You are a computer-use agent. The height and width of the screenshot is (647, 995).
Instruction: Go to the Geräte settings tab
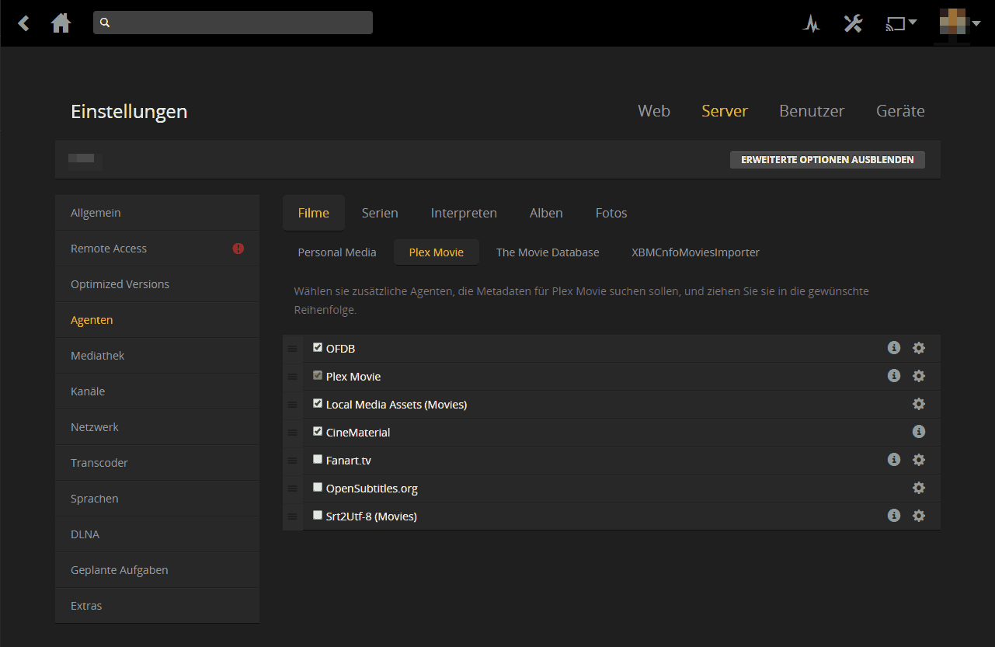[x=900, y=111]
